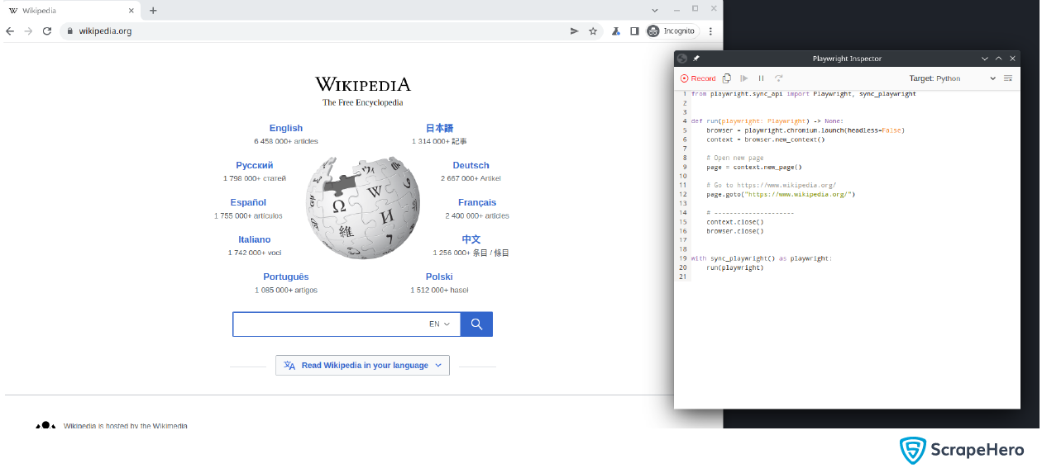Click 'The Free Encyclopedia' tagline text
The image size is (1042, 473).
point(362,103)
